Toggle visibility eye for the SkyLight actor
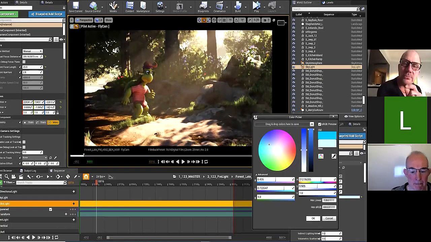Image resolution: width=431 pixels, height=242 pixels. pyautogui.click(x=294, y=67)
